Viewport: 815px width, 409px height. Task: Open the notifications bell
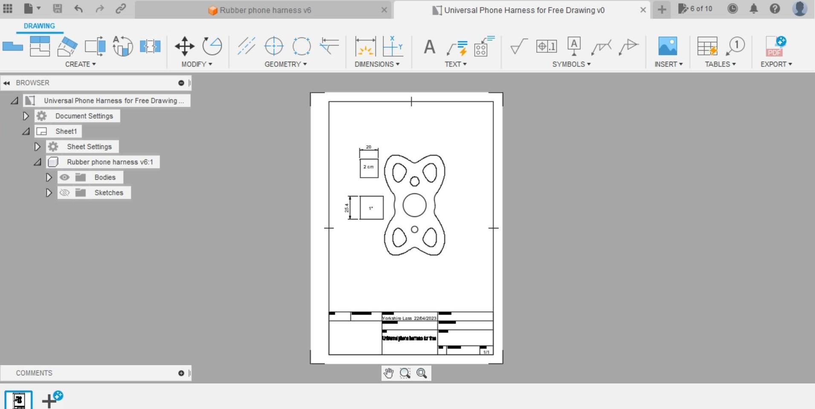pyautogui.click(x=754, y=9)
